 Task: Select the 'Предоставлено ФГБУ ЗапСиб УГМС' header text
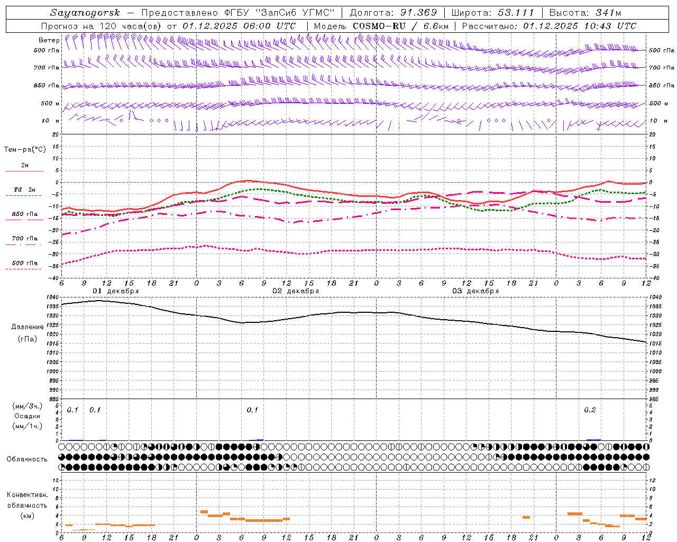237,13
